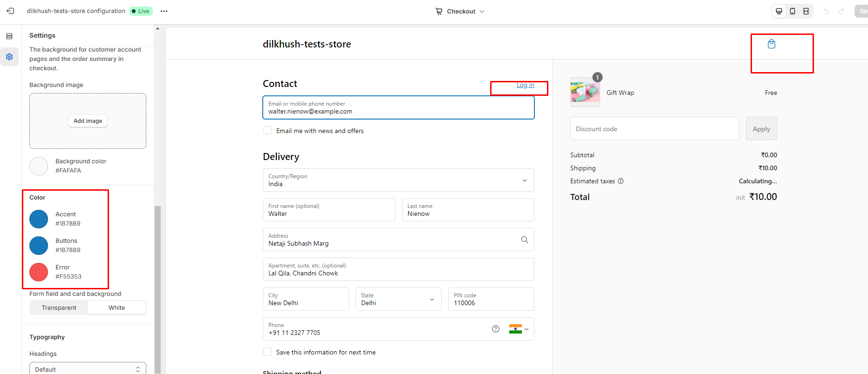Open the Buttons color #1878B9 swatch
This screenshot has height=374, width=868.
(x=39, y=246)
